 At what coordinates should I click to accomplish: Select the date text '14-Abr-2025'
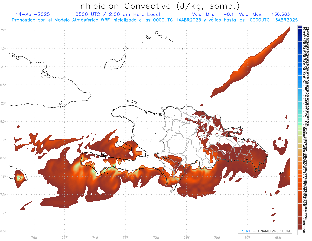click(x=33, y=14)
